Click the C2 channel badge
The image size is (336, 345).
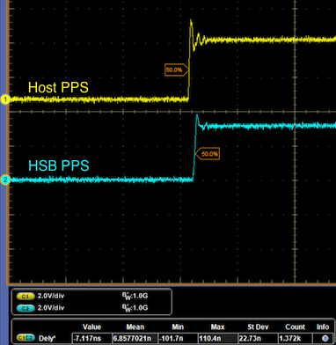point(26,308)
